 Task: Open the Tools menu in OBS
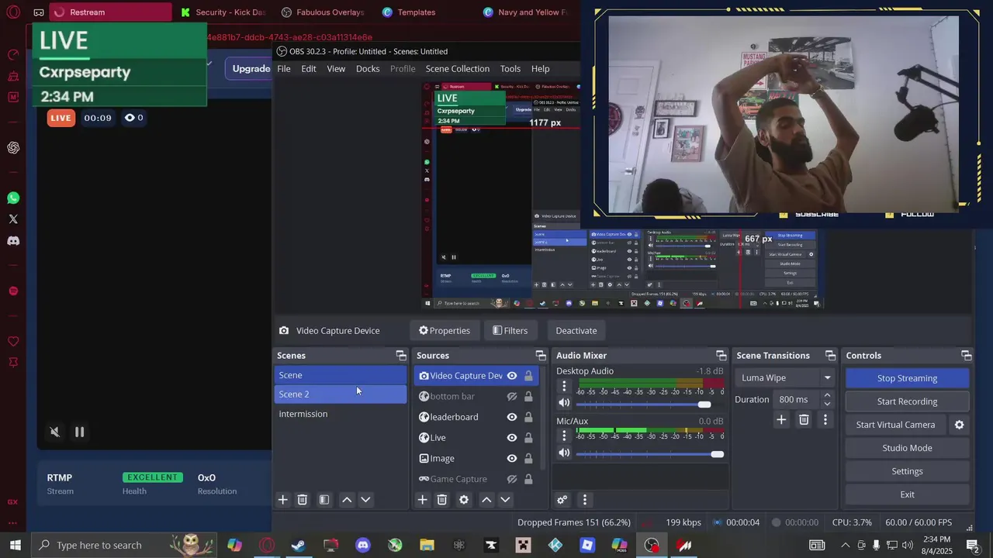pyautogui.click(x=510, y=69)
